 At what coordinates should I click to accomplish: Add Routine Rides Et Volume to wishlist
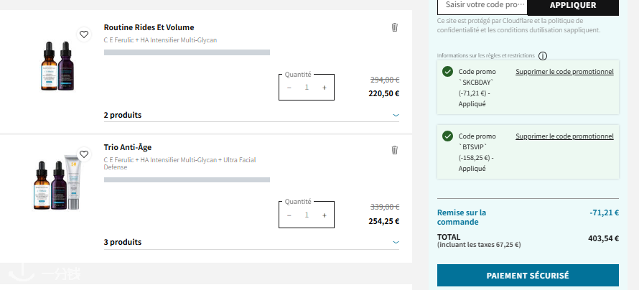click(84, 34)
